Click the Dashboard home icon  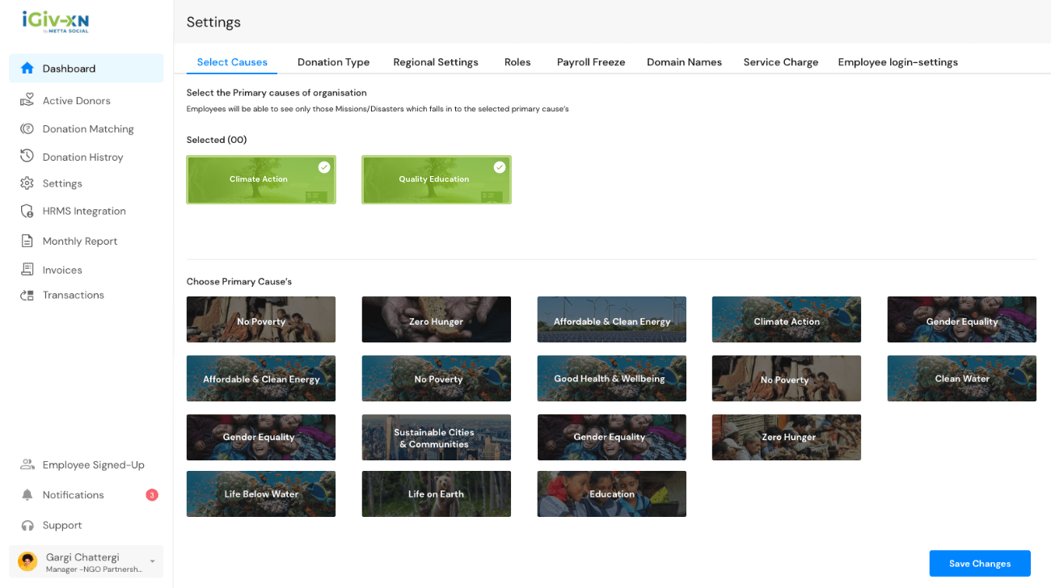pos(27,69)
